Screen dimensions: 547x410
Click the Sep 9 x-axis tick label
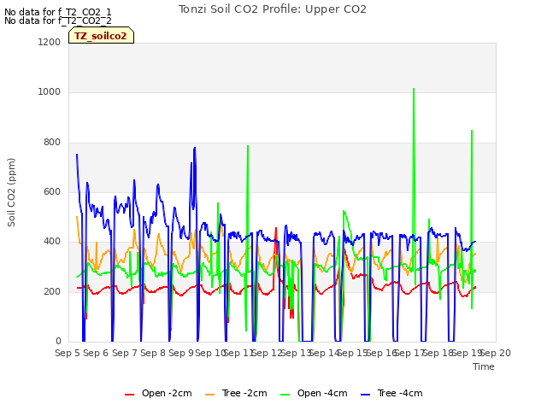point(181,353)
